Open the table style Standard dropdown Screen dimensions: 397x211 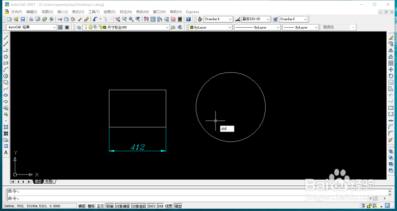pyautogui.click(x=293, y=19)
